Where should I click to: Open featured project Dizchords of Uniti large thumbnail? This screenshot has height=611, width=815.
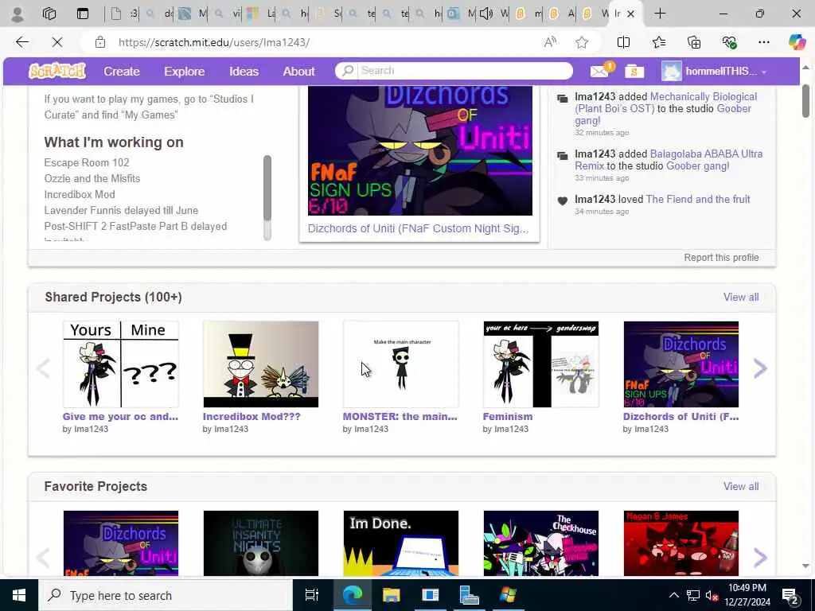point(420,150)
